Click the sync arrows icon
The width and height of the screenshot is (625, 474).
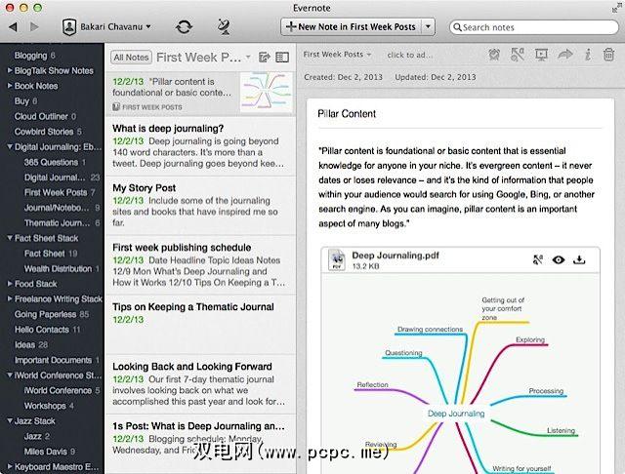click(x=184, y=26)
